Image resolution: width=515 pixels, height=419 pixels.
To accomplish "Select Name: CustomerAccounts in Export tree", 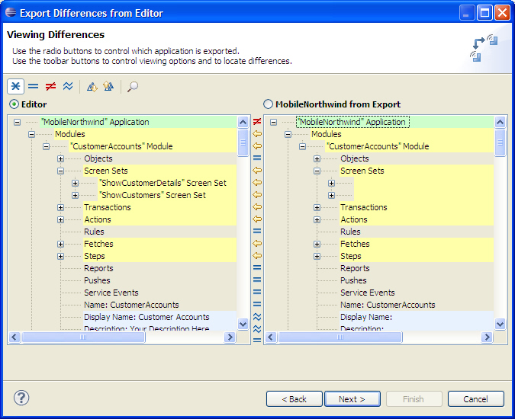I will point(388,305).
